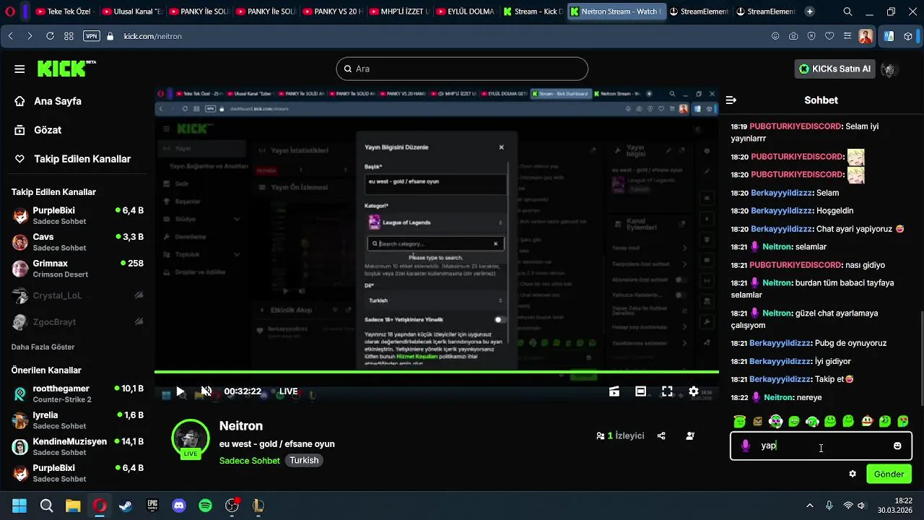The width and height of the screenshot is (924, 520).
Task: Open PurpleBixi in followed channels
Action: pyautogui.click(x=79, y=215)
